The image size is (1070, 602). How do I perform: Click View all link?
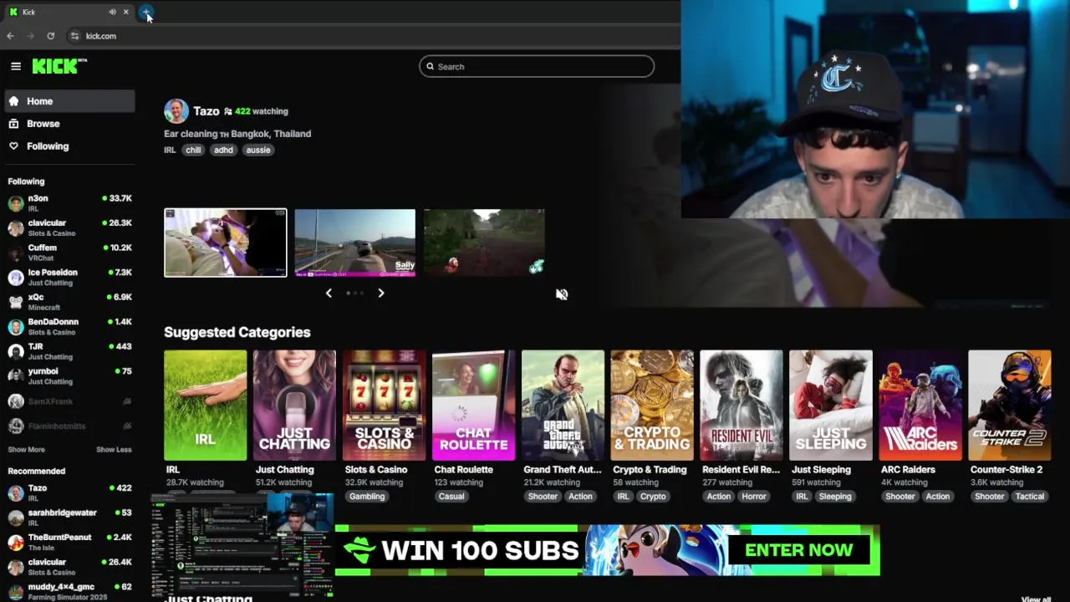tap(1036, 599)
